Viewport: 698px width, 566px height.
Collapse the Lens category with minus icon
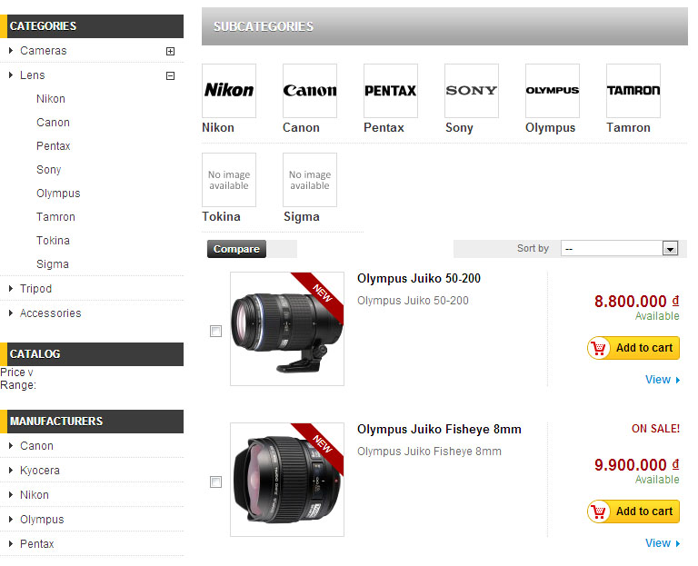[x=170, y=75]
